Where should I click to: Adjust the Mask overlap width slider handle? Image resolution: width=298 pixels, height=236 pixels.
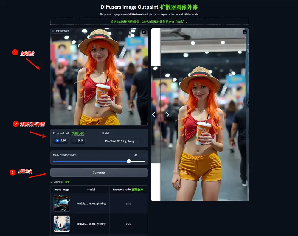pyautogui.click(x=129, y=161)
